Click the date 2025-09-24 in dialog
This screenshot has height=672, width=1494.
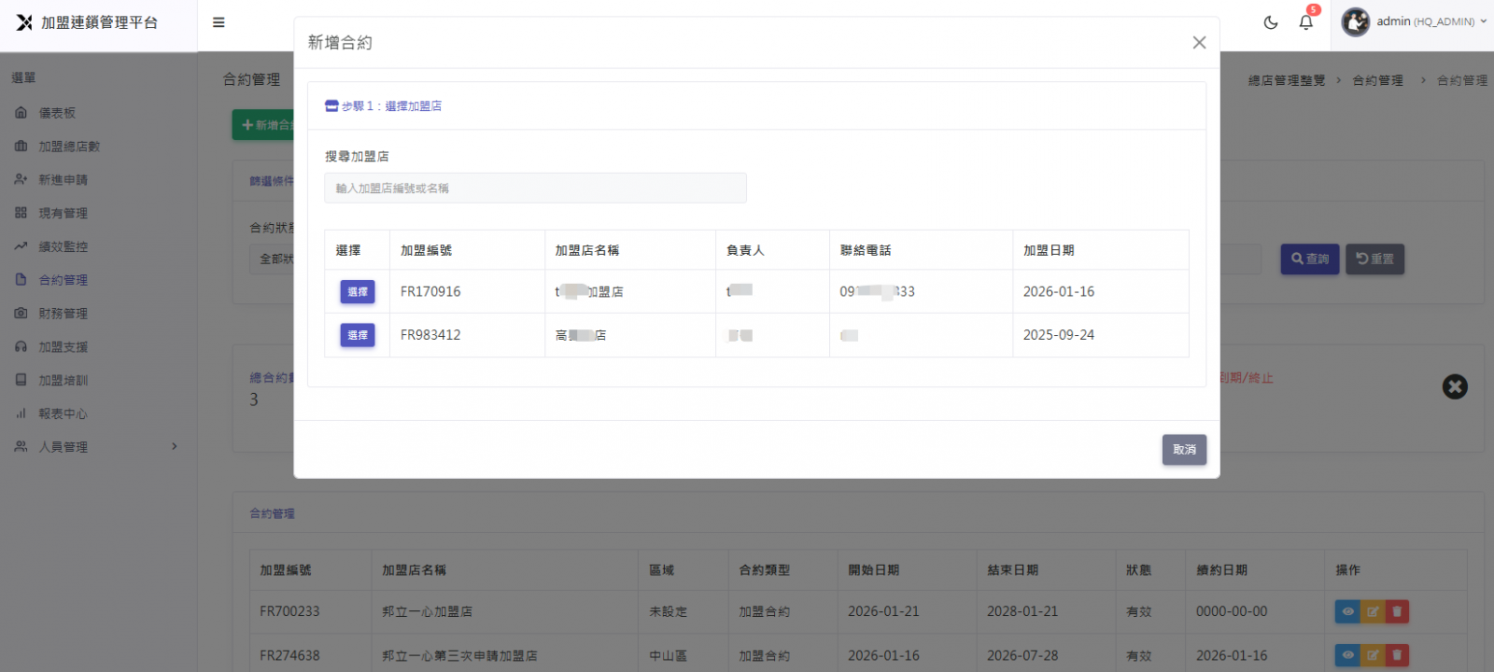[x=1059, y=335]
